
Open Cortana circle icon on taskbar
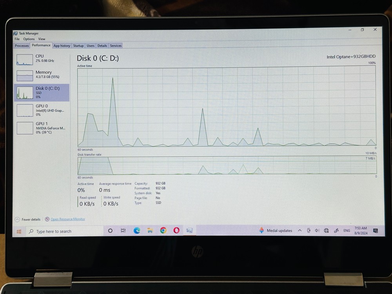point(110,231)
